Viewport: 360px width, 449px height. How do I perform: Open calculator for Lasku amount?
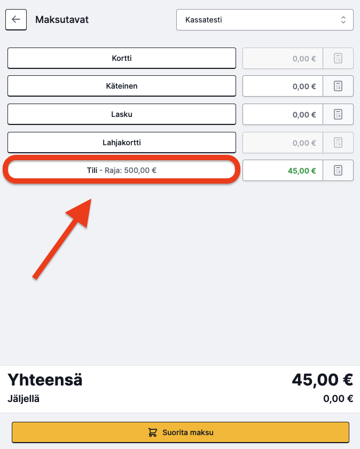click(x=338, y=114)
